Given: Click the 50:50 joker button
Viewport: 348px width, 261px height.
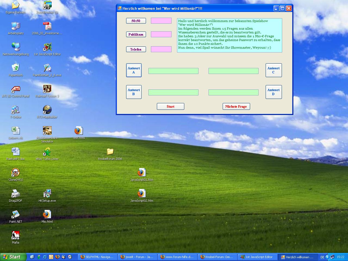Looking at the screenshot, I should click(136, 21).
